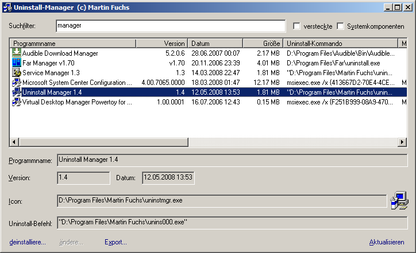
Task: Click command cell 'msiexec.exe /x {F251B999-08A9-470...'
Action: click(x=340, y=102)
